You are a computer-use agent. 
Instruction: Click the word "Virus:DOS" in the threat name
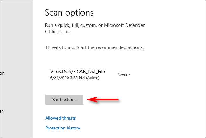61,72
